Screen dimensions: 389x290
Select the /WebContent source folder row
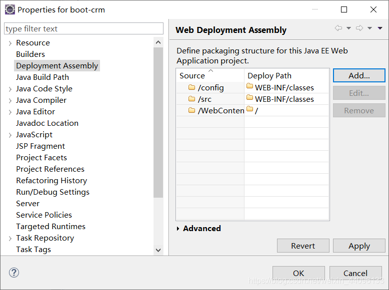point(252,110)
